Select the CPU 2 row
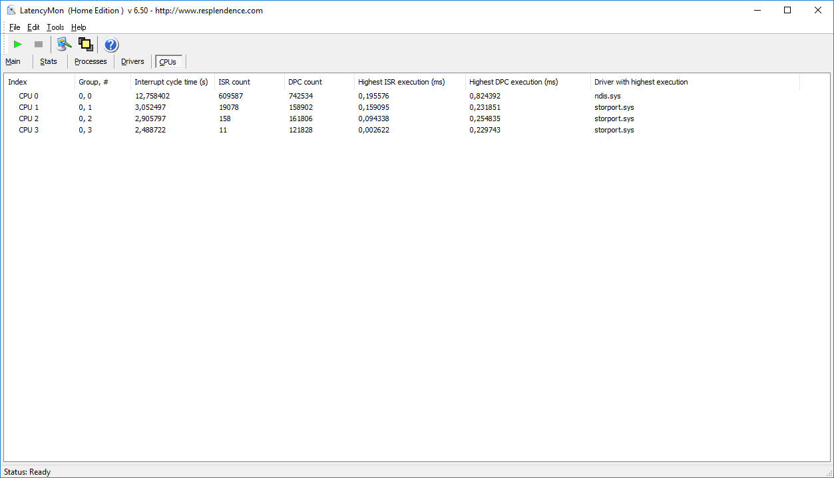 click(x=29, y=119)
